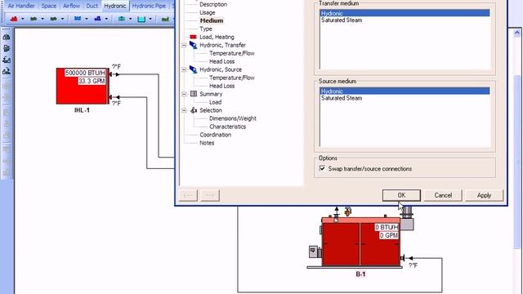Toggle Swap transfer/source connections checkbox

[322, 168]
